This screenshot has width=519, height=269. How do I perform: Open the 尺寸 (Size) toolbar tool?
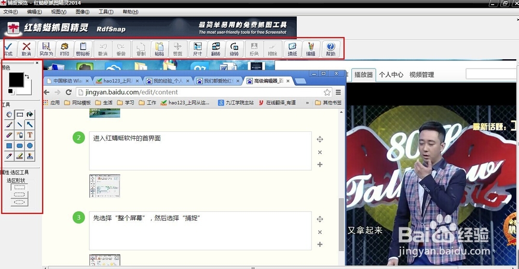198,49
